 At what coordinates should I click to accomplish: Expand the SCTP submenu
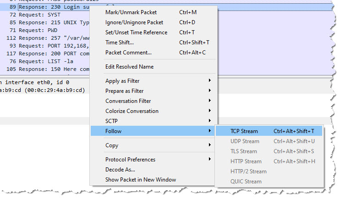coord(113,121)
